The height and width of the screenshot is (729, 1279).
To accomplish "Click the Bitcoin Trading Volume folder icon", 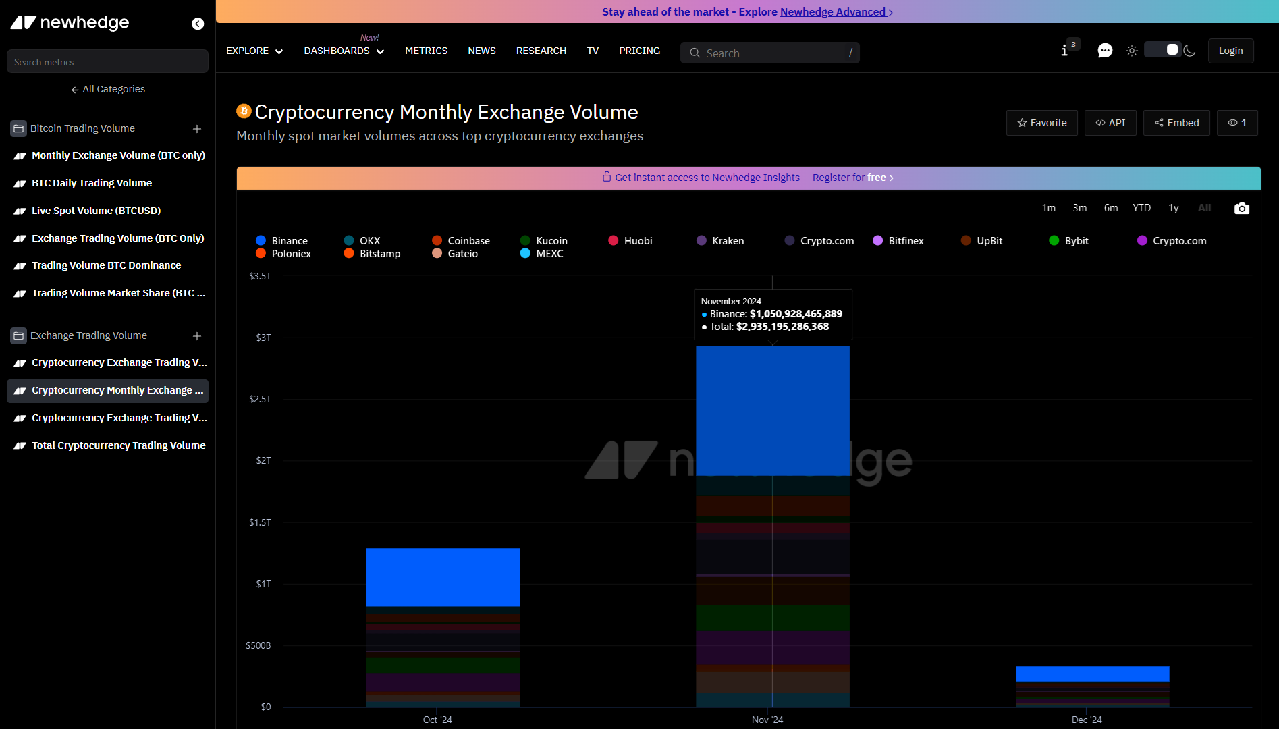I will [19, 128].
